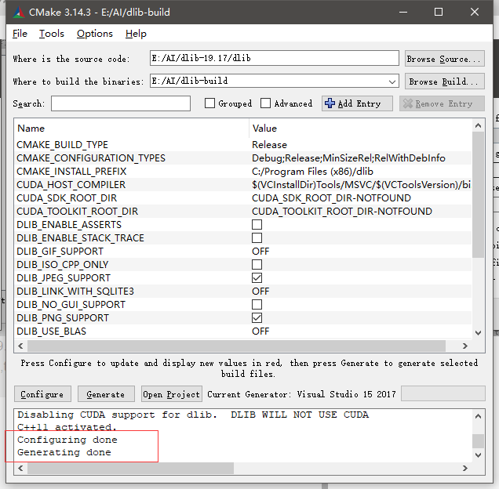Click the CMake logo icon in title bar
The height and width of the screenshot is (489, 499).
[19, 12]
